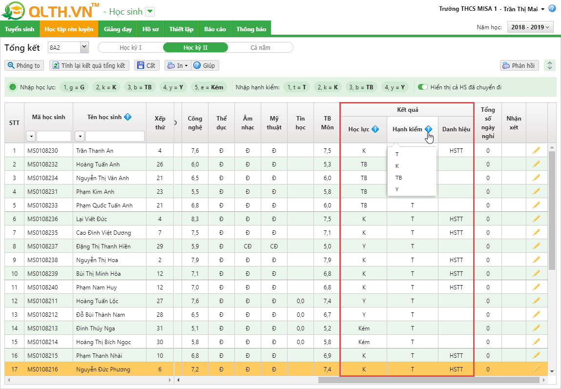561x389 pixels.
Task: Click pencil icon for Nguyễn Thị Hoa row
Action: 536,260
